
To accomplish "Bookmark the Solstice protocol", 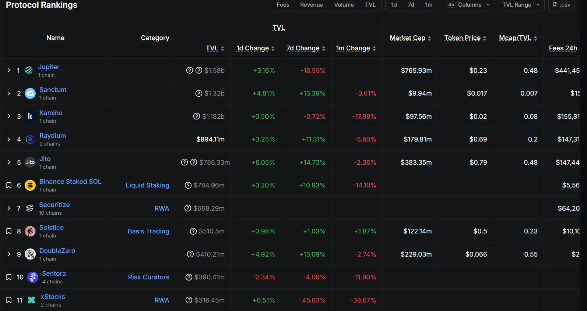I will [x=9, y=231].
